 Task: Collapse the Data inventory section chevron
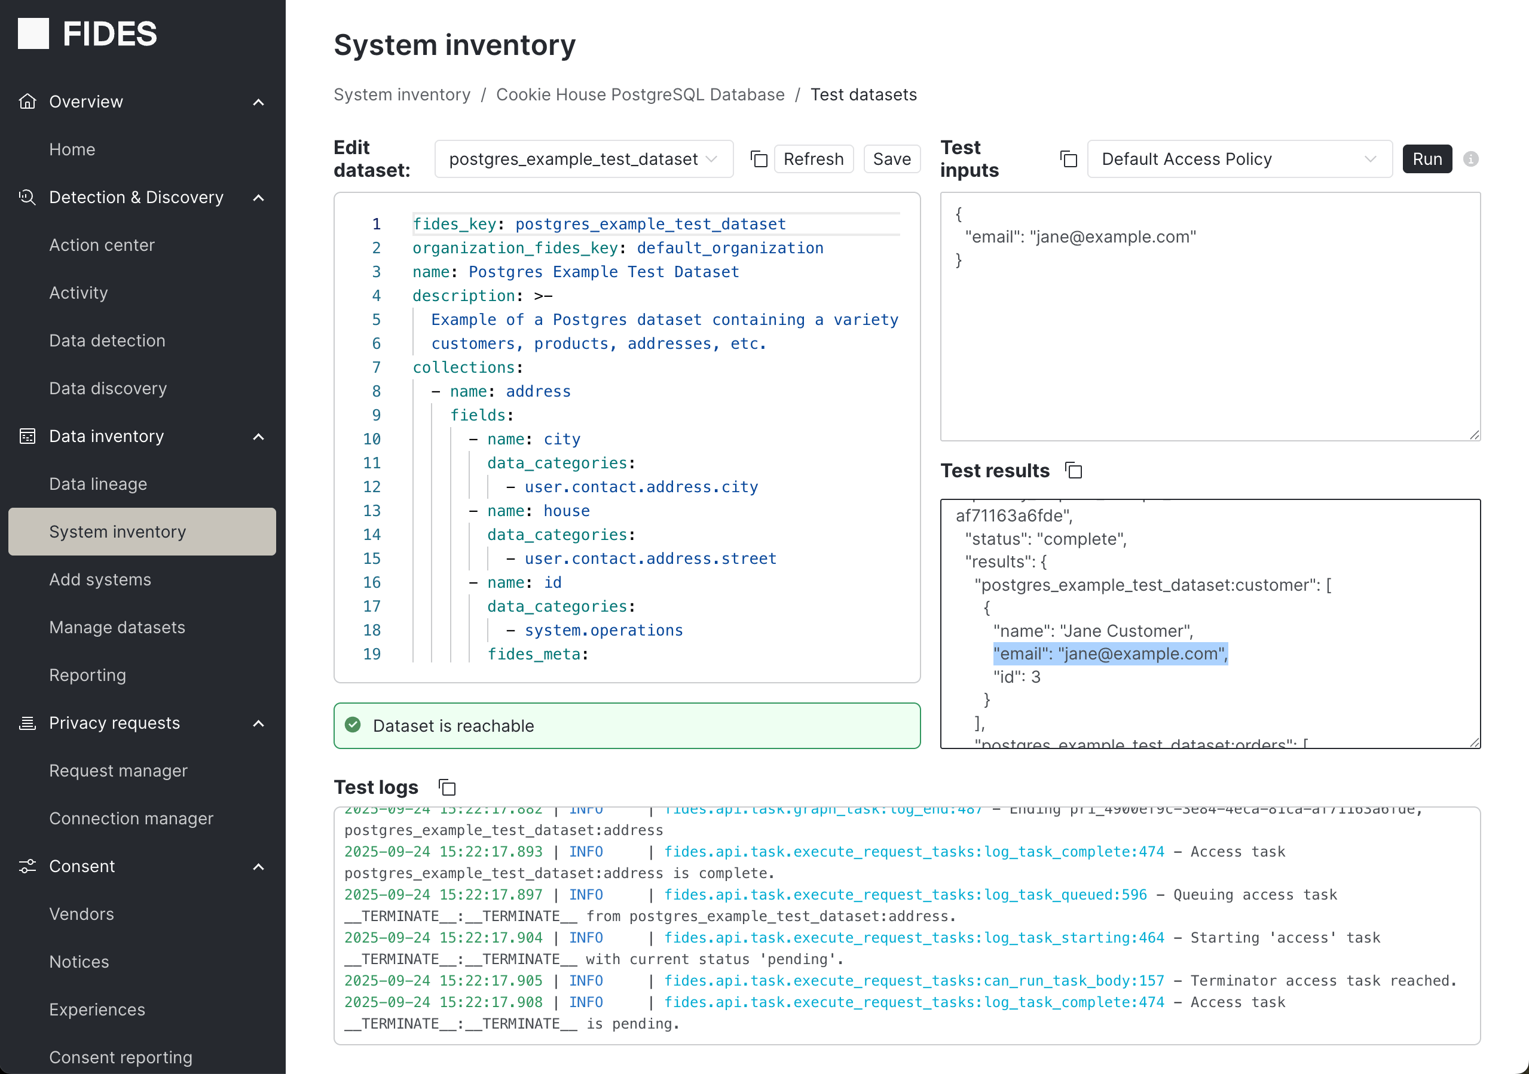(x=259, y=437)
